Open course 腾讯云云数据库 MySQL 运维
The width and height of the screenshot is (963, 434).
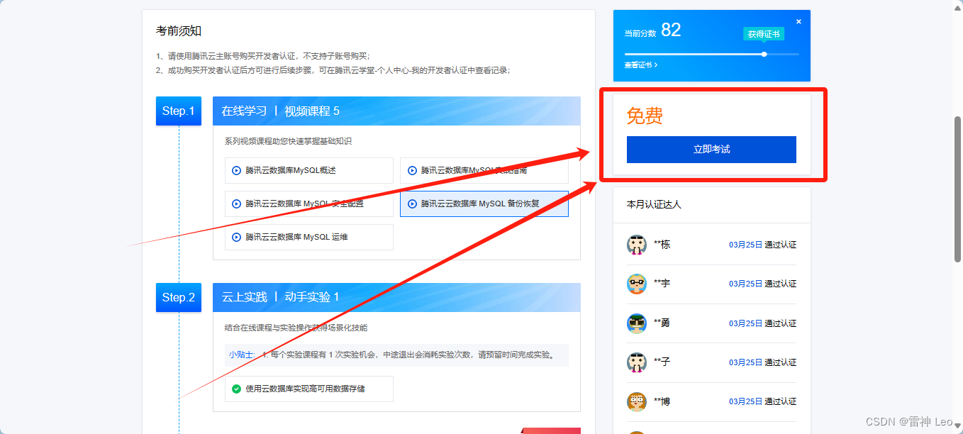(x=309, y=237)
